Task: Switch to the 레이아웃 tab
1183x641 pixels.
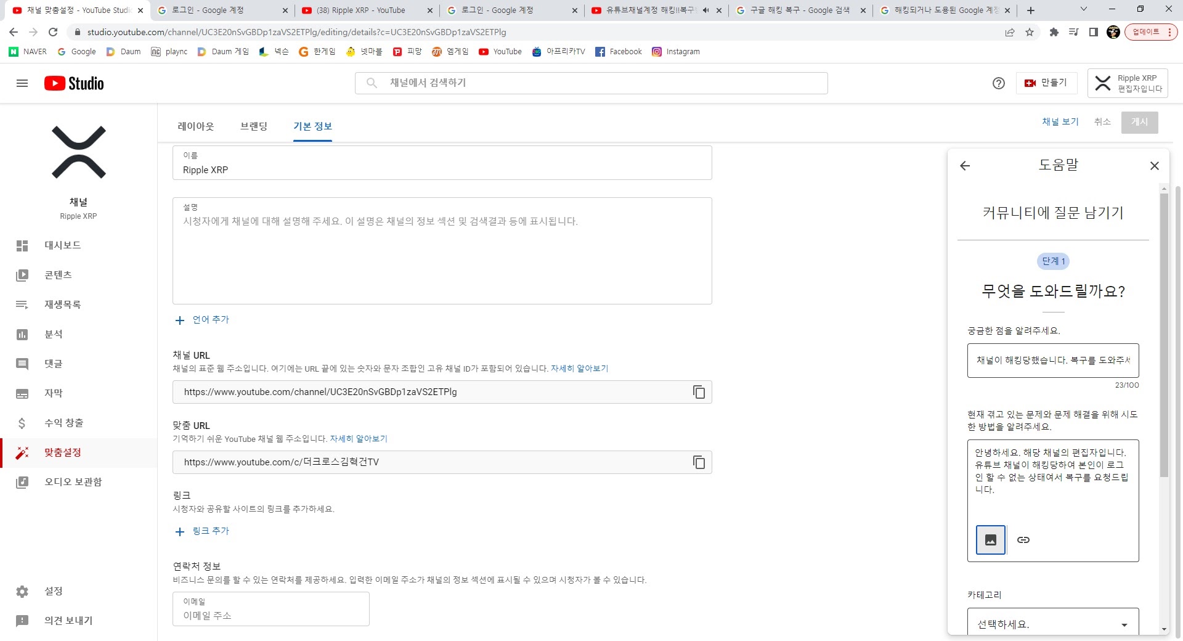Action: [x=195, y=126]
